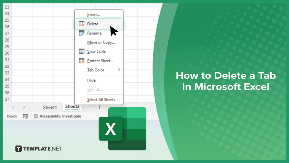Click the macro recording status bar icon

click(x=25, y=116)
